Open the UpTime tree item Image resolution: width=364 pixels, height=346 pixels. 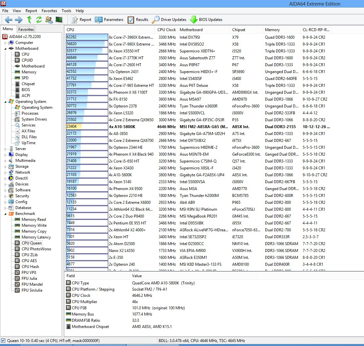coord(29,143)
